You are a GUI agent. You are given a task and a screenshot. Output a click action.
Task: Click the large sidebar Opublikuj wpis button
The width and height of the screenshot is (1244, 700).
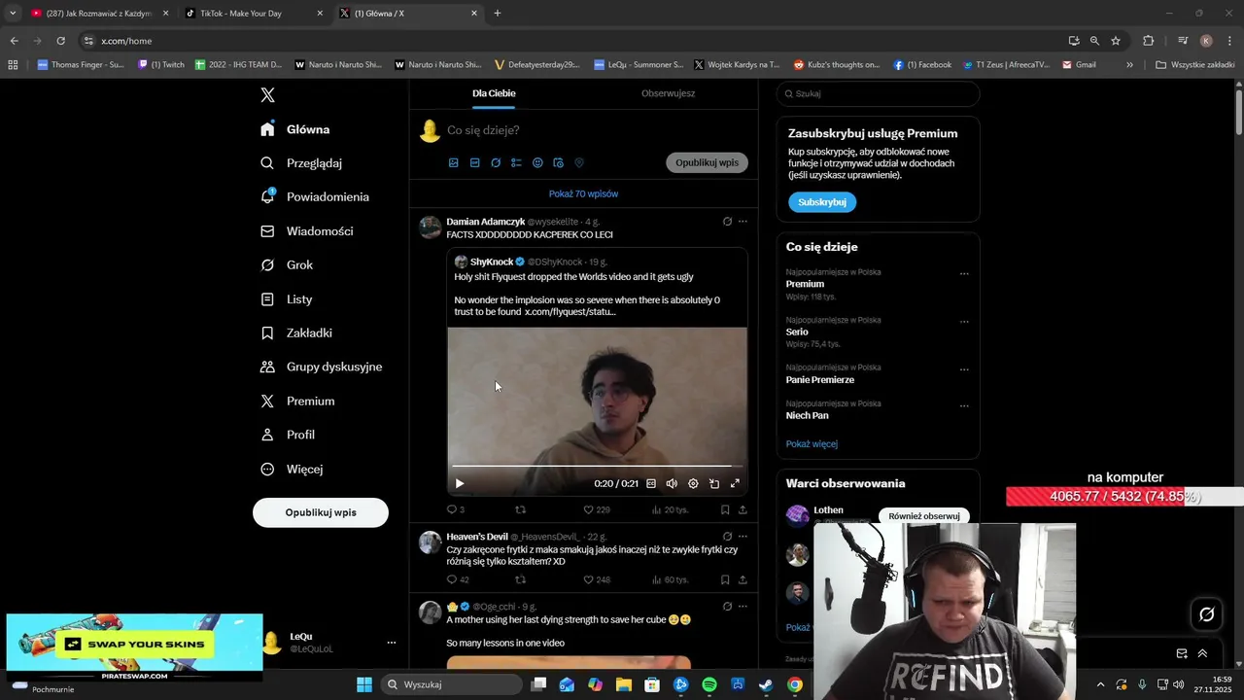tap(321, 512)
